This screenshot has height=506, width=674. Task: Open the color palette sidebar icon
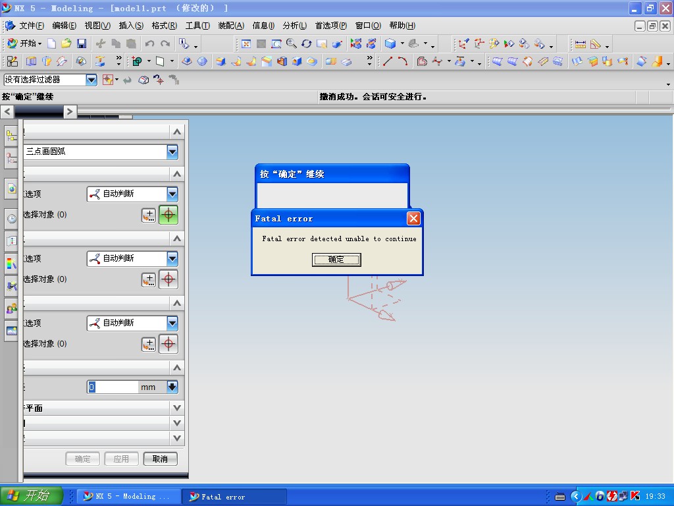tap(12, 264)
